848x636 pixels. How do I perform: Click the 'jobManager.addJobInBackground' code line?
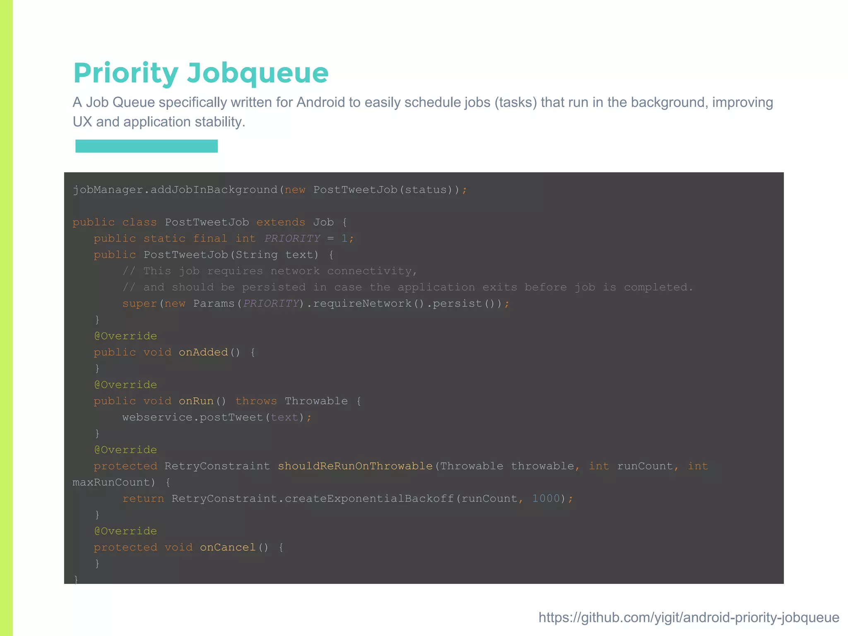coord(270,190)
